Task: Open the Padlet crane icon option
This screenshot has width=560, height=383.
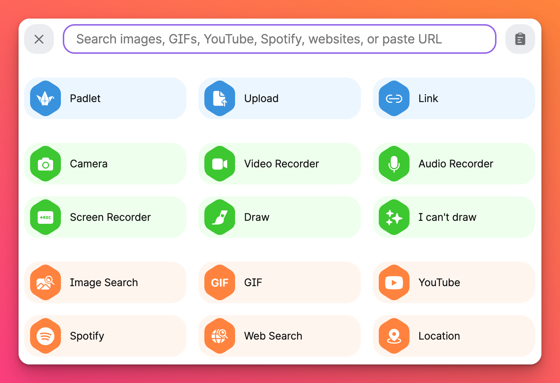Action: 46,98
